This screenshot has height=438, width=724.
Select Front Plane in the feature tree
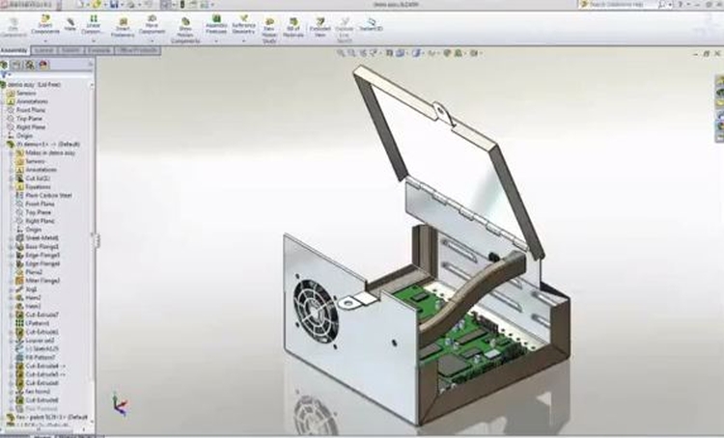click(x=32, y=111)
